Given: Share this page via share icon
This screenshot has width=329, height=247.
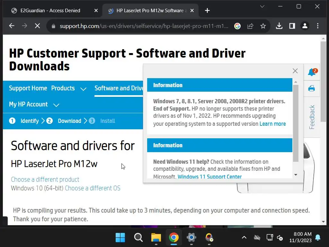Looking at the screenshot, I should (250, 26).
